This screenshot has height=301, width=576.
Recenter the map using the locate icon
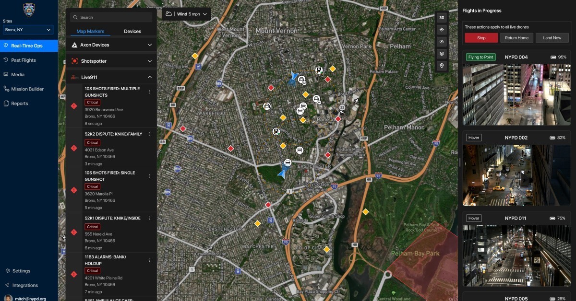[442, 30]
